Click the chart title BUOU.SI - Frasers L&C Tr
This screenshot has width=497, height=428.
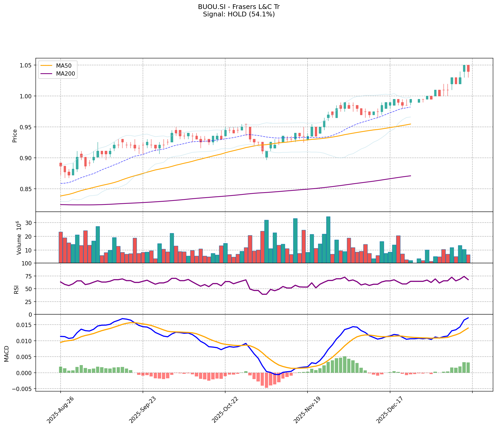click(x=239, y=7)
